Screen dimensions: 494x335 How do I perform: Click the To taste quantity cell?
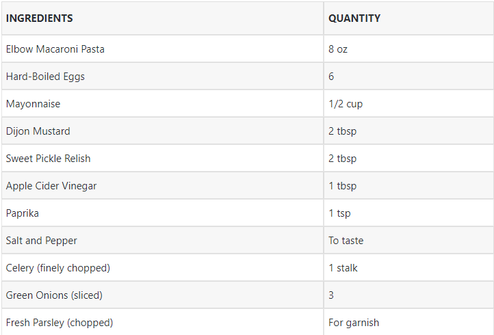346,241
